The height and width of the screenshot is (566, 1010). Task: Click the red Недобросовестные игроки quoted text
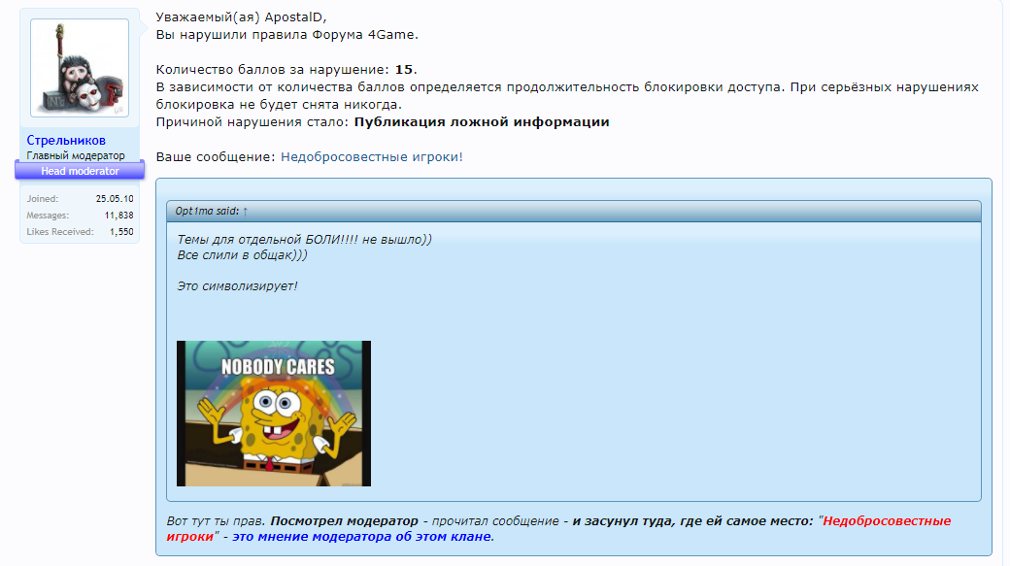(558, 529)
